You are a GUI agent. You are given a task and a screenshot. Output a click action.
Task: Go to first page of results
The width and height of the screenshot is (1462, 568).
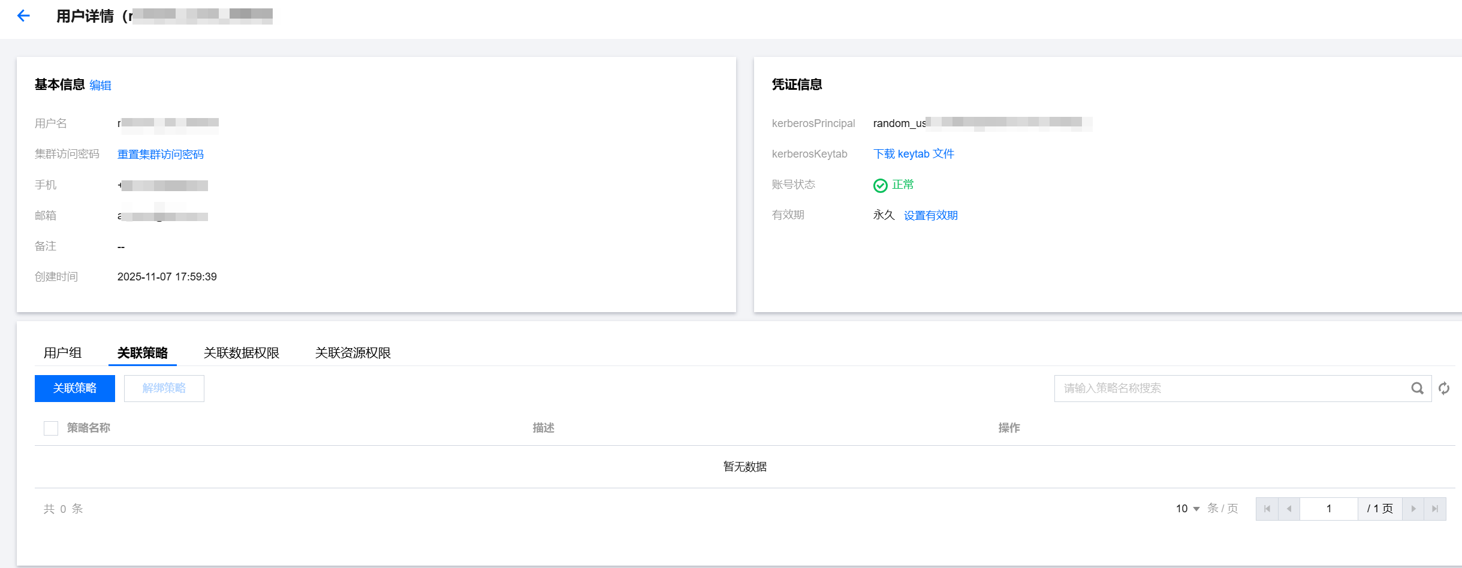(x=1267, y=509)
